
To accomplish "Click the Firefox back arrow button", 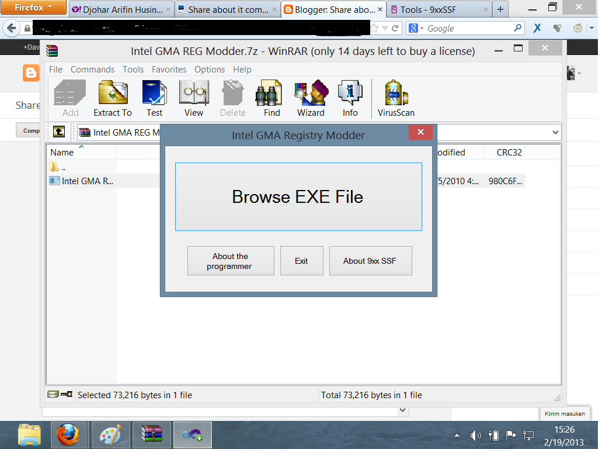I will click(12, 28).
